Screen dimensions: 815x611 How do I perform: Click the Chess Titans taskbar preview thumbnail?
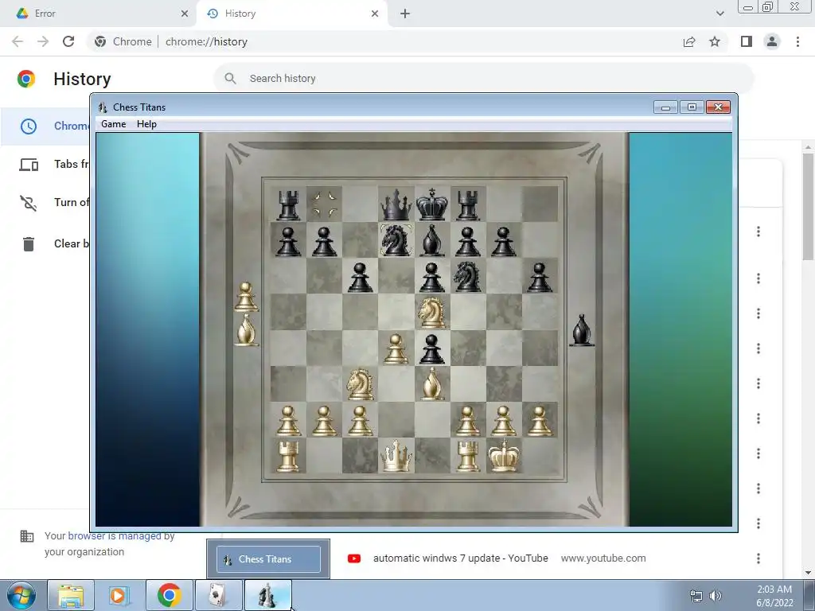[268, 559]
